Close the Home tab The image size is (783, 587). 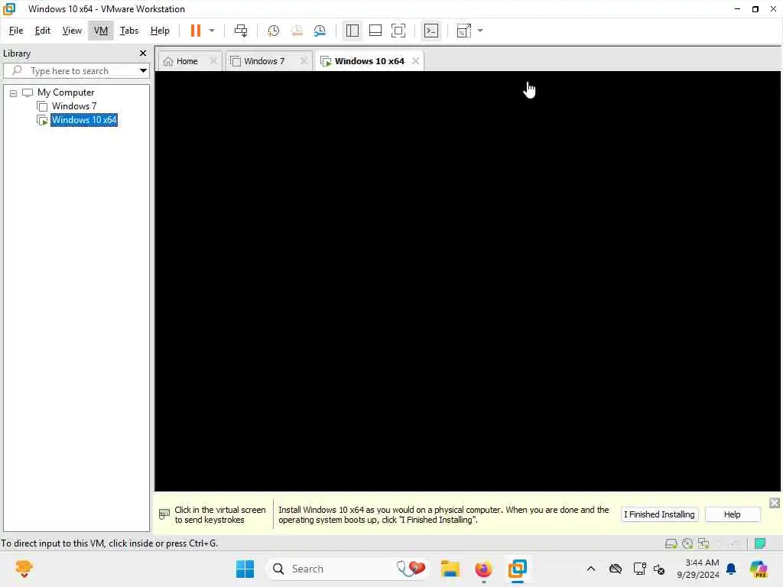(x=213, y=61)
